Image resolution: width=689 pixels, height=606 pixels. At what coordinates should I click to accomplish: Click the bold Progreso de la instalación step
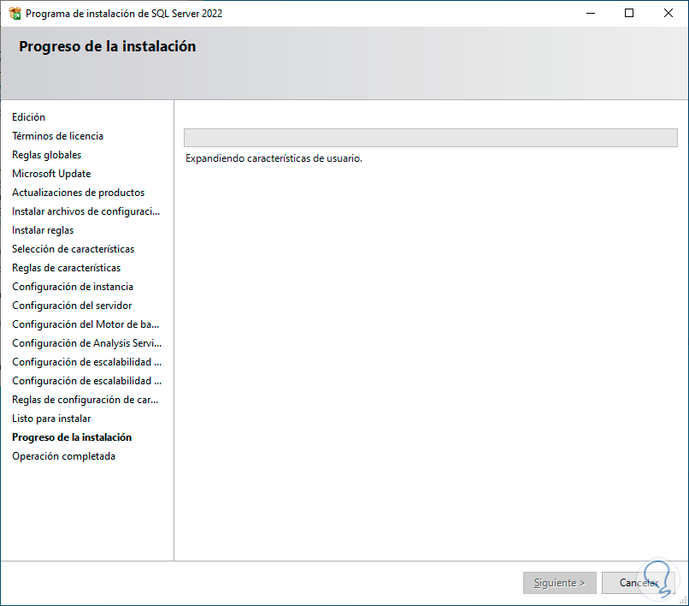point(72,437)
